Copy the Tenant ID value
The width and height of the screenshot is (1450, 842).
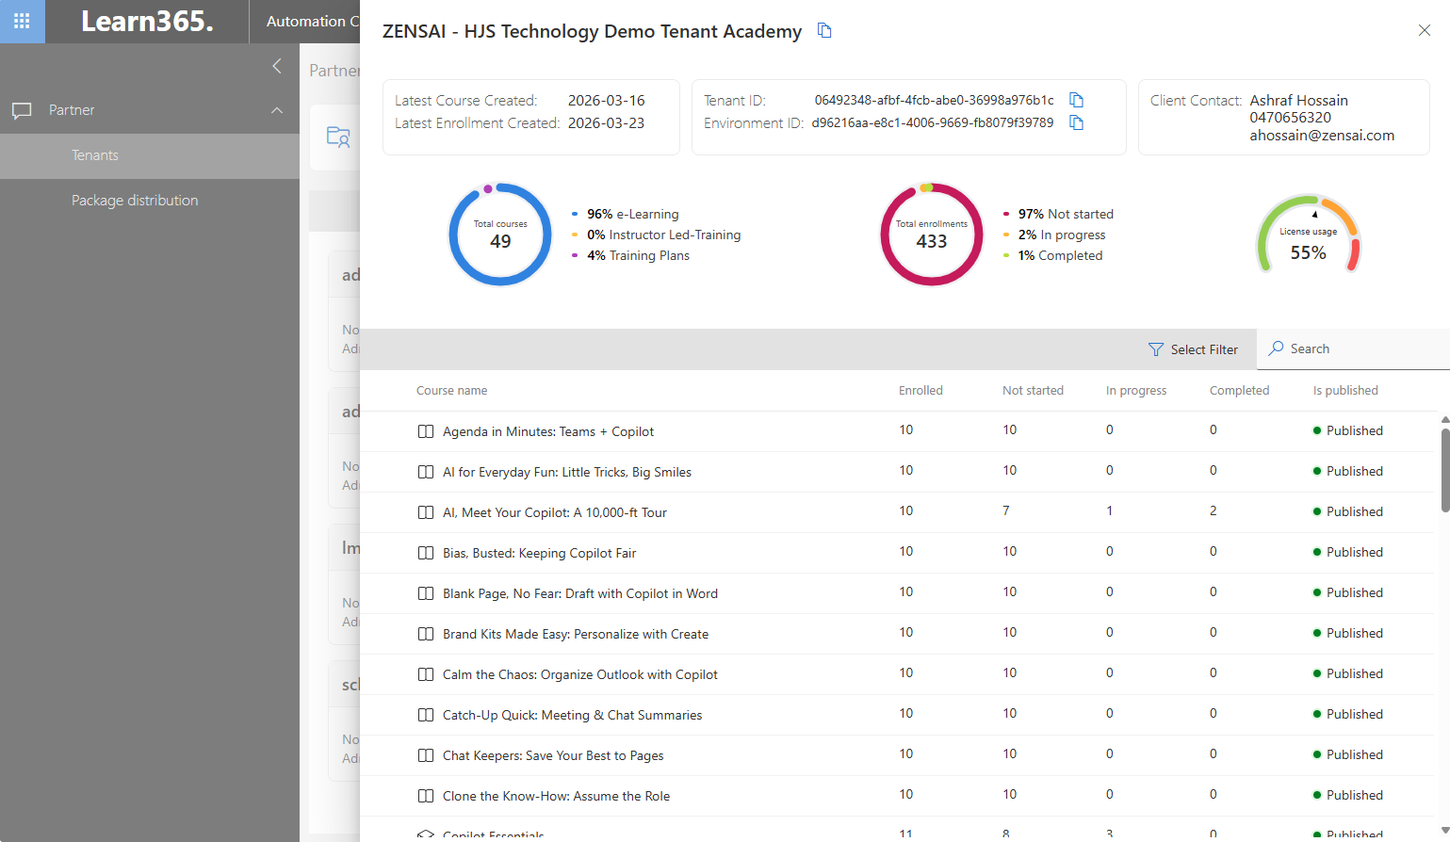click(x=1076, y=100)
